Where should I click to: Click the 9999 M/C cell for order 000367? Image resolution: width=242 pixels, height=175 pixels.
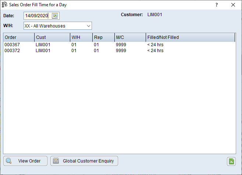(121, 45)
